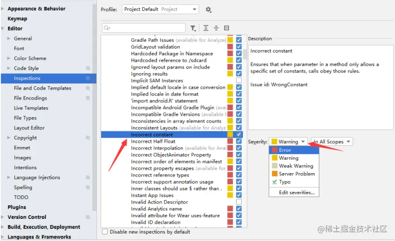
Task: Uncheck the Incorrect Half Float inspection
Action: pos(239,141)
